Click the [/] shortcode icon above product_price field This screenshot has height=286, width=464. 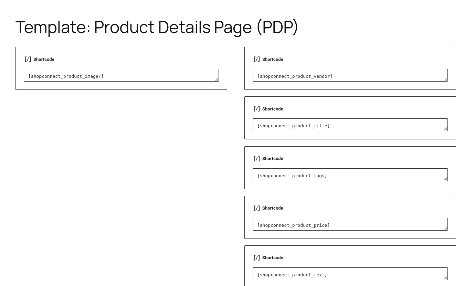click(x=257, y=208)
